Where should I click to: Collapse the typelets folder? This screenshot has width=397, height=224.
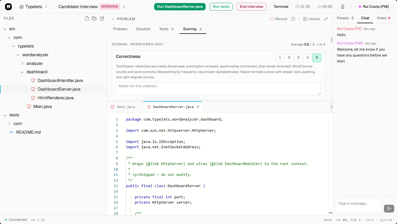[x=14, y=46]
